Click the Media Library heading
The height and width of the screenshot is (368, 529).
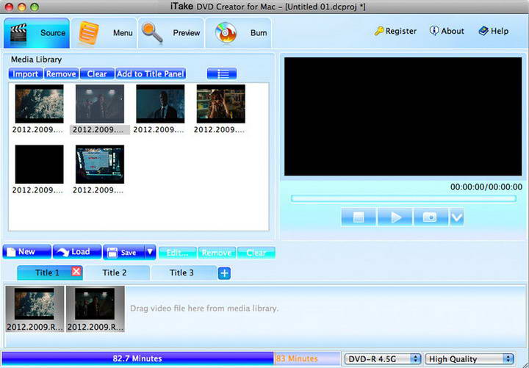36,59
